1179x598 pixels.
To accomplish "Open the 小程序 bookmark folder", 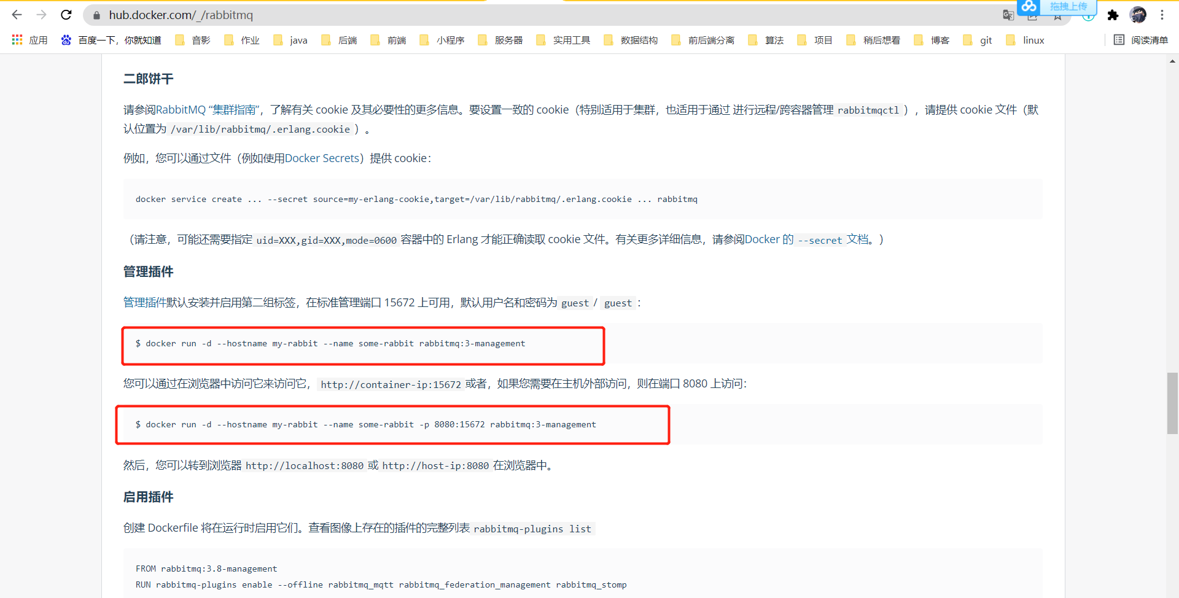I will coord(442,40).
